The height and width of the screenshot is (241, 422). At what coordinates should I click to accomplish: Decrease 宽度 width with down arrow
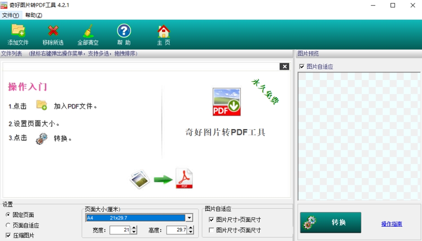[134, 232]
